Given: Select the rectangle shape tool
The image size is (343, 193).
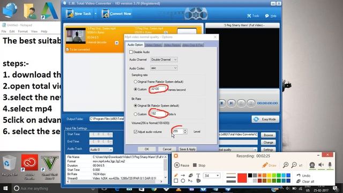Looking at the screenshot, I should tap(176, 181).
